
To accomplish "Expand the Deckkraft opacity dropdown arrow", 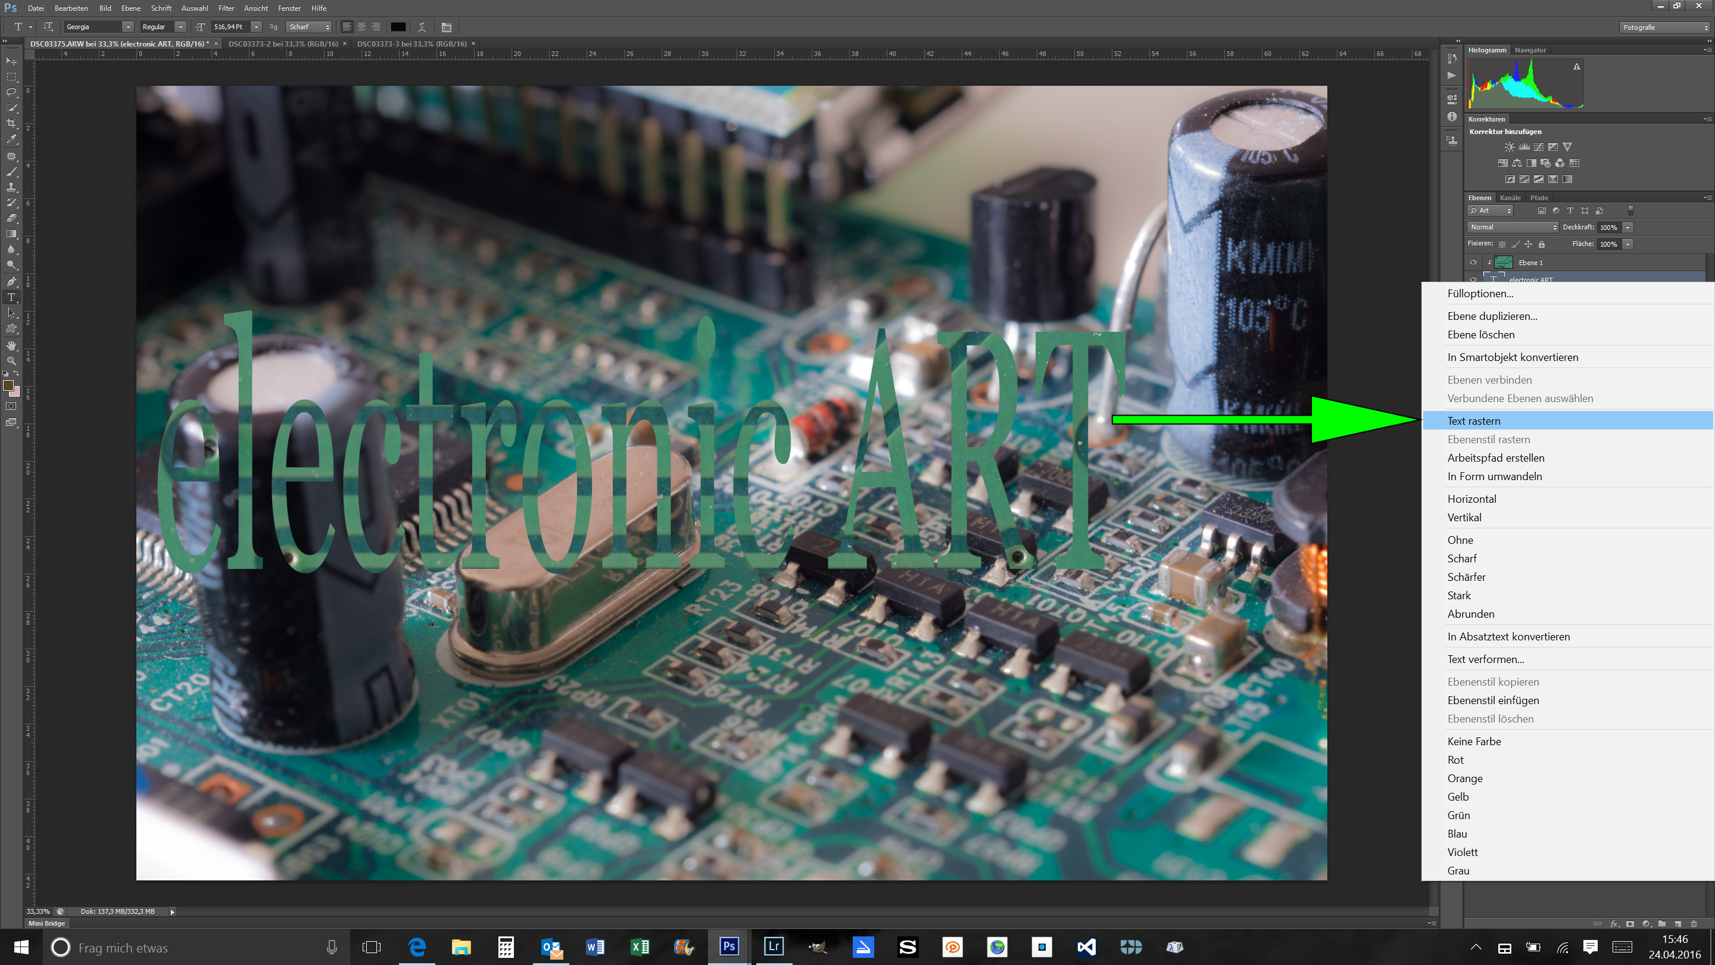I will pyautogui.click(x=1628, y=227).
